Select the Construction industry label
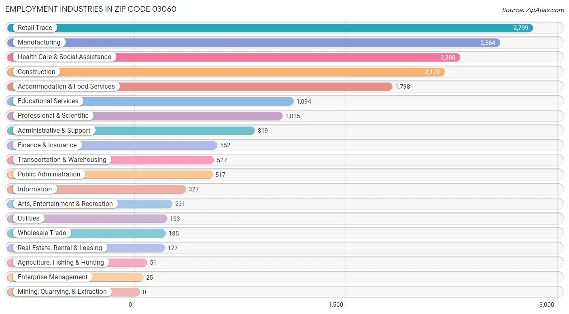This screenshot has width=569, height=314. pyautogui.click(x=36, y=72)
